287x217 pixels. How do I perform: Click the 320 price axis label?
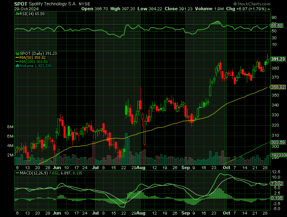[275, 125]
